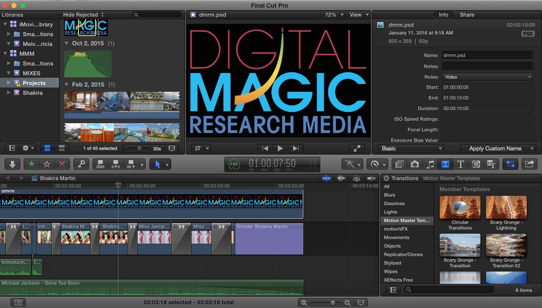Select the arrow Select tool
The height and width of the screenshot is (308, 542).
pos(158,164)
